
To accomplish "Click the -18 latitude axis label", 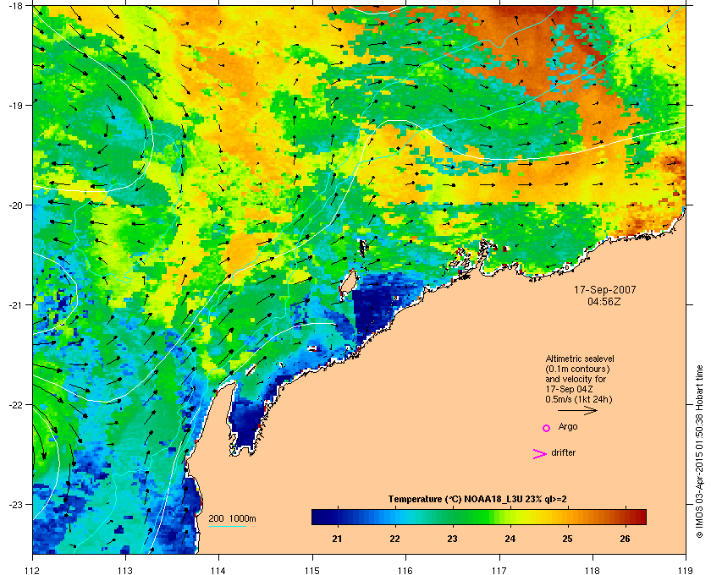I will click(15, 5).
